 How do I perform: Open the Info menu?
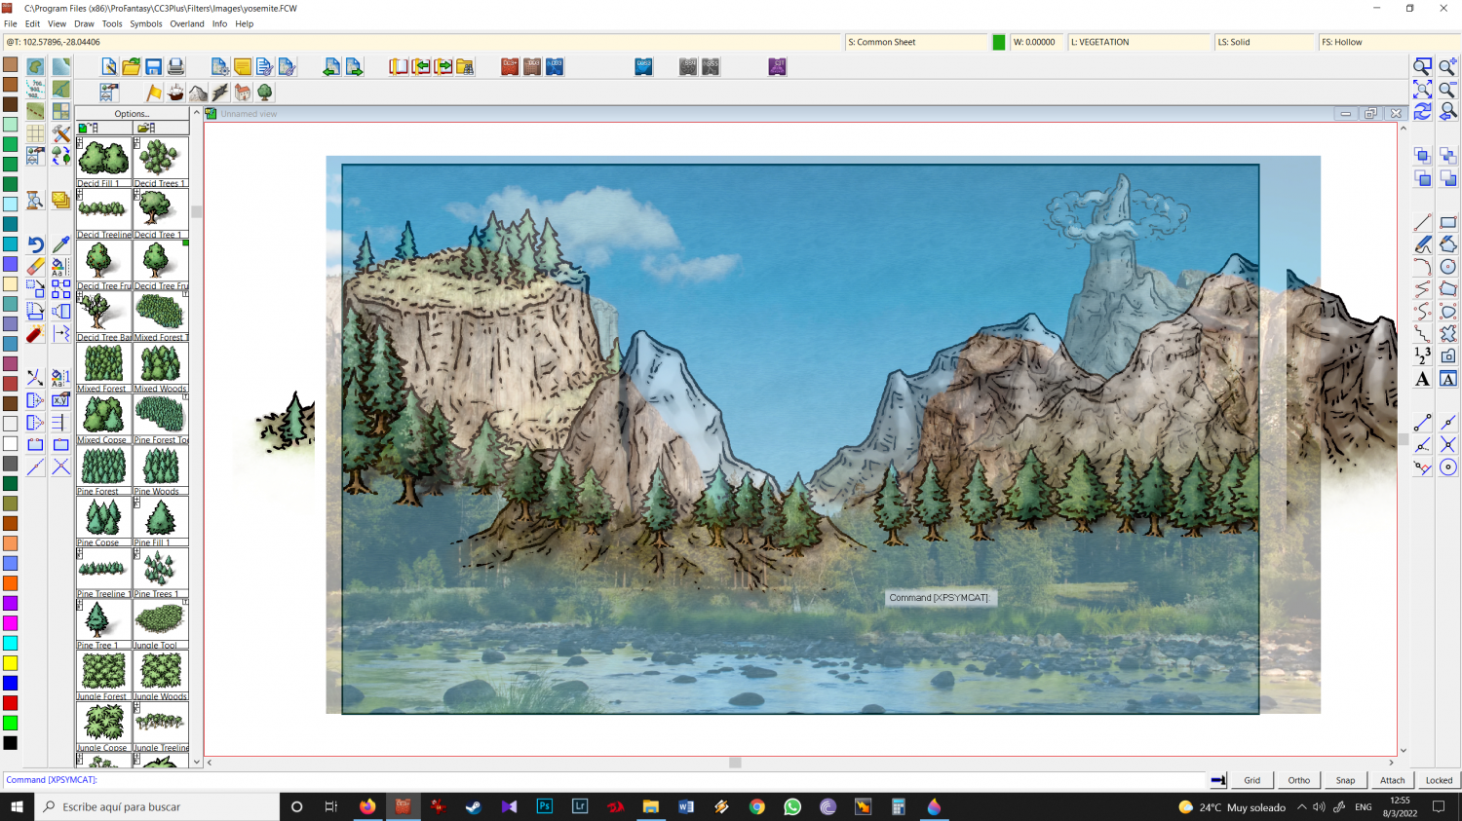[219, 23]
